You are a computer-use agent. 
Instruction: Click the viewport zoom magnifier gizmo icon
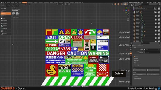point(128,14)
